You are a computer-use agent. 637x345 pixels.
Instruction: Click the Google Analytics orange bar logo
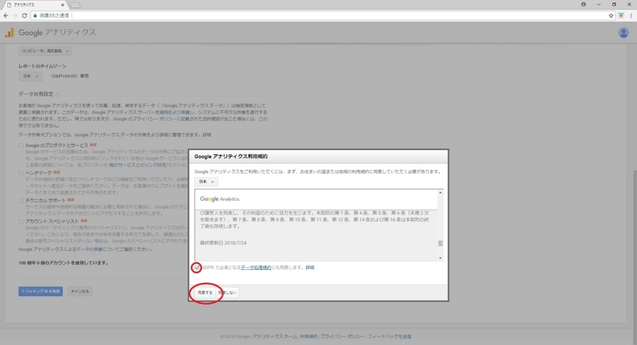pos(9,32)
